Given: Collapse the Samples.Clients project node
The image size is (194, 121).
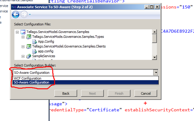Looking at the screenshot, I should 23,47.
